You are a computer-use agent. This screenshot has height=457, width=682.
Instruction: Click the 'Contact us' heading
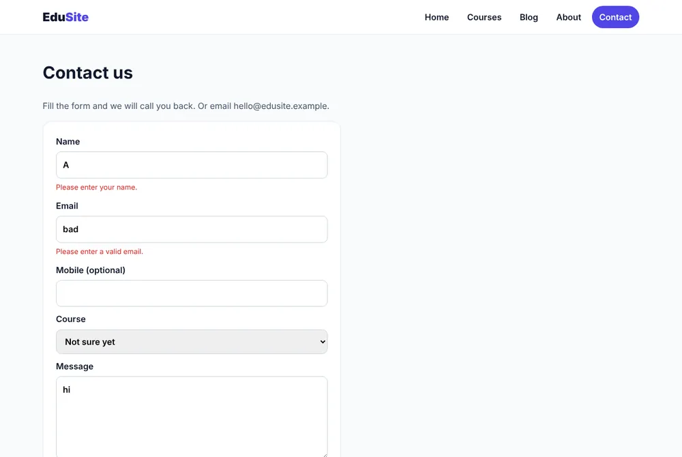coord(87,73)
